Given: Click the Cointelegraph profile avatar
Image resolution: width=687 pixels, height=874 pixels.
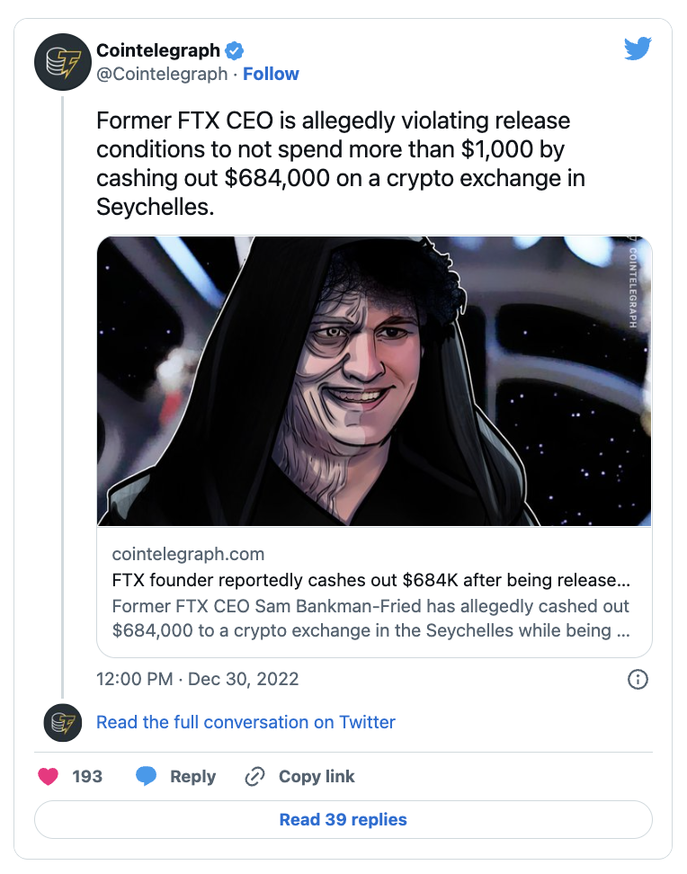Looking at the screenshot, I should [60, 62].
